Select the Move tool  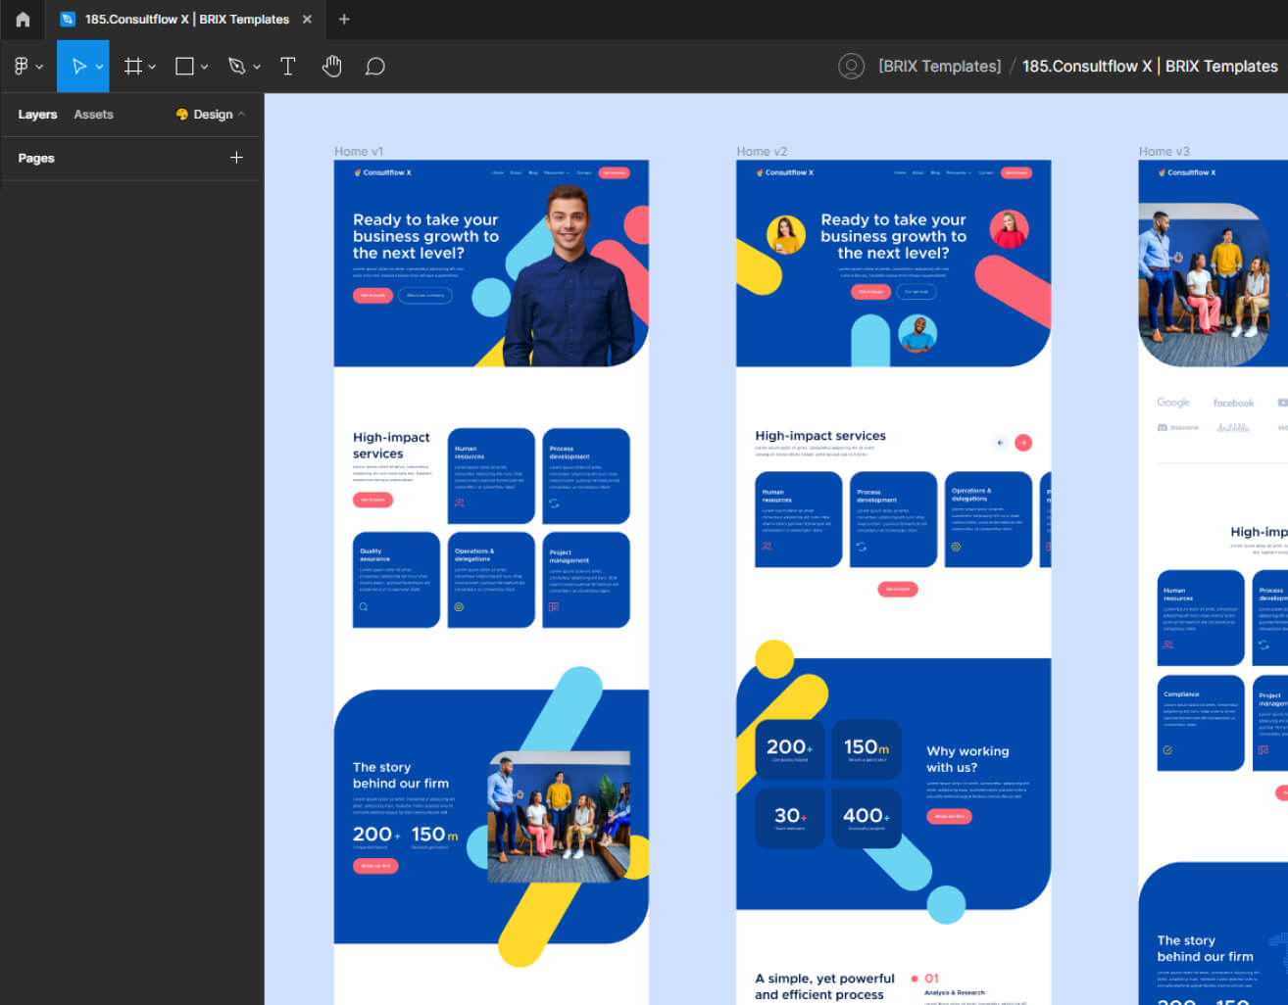click(x=76, y=66)
